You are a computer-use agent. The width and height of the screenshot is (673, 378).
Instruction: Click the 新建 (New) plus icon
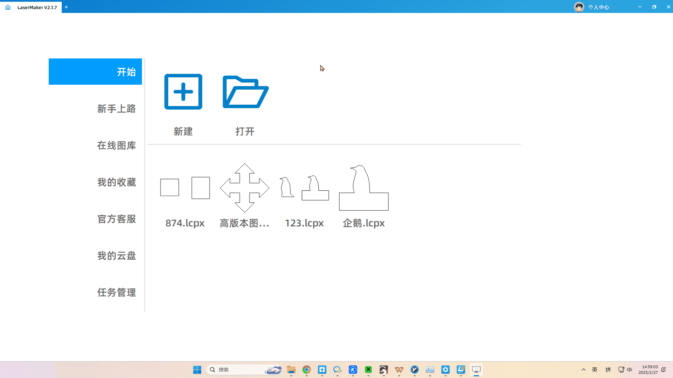click(x=183, y=92)
